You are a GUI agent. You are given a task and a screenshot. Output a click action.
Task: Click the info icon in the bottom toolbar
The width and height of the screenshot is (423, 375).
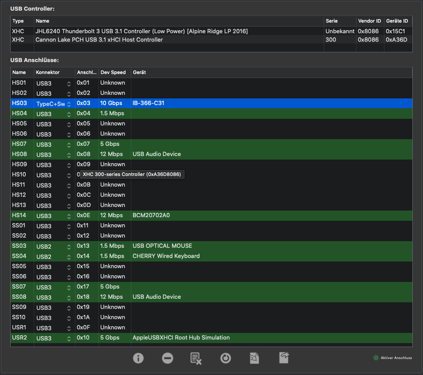(x=138, y=358)
